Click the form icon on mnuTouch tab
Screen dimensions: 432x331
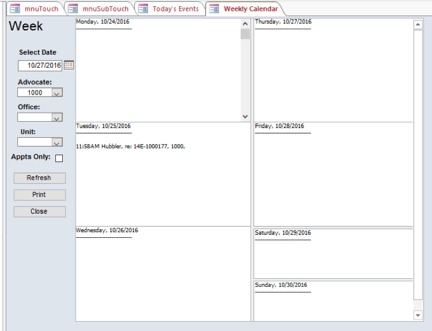click(x=16, y=9)
